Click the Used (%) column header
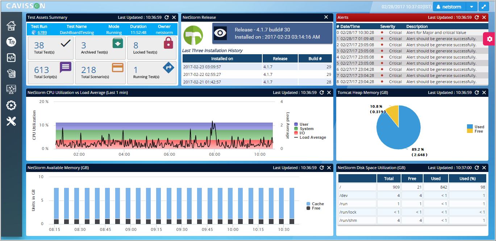The width and height of the screenshot is (496, 241). click(468, 178)
